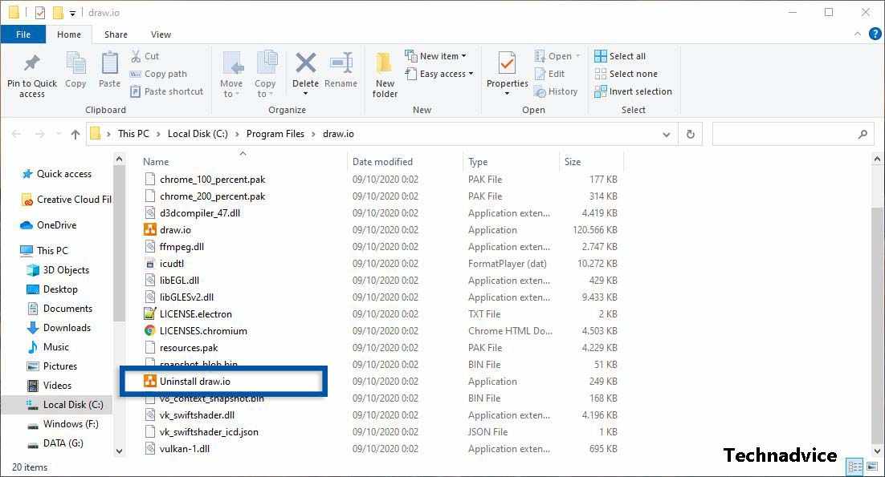This screenshot has height=477, width=885.
Task: Switch to the Share ribbon tab
Action: [116, 34]
